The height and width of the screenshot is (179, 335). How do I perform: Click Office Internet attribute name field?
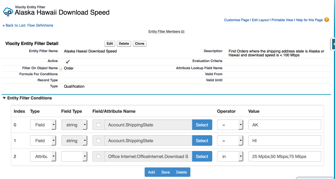tap(148, 156)
